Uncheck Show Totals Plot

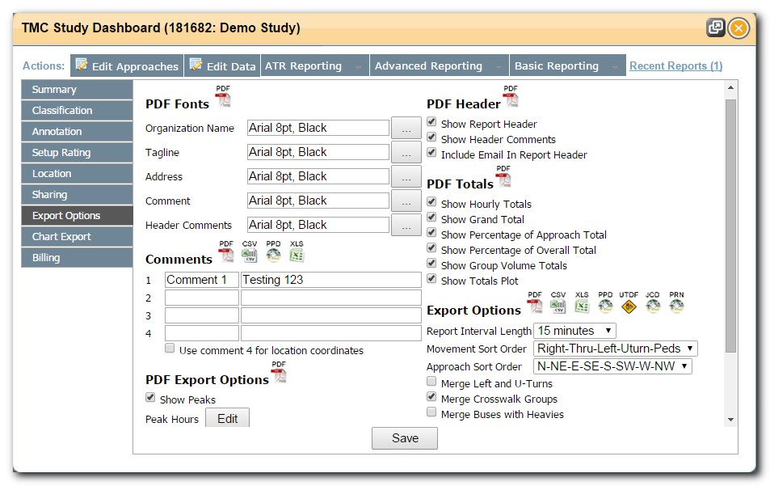point(432,279)
